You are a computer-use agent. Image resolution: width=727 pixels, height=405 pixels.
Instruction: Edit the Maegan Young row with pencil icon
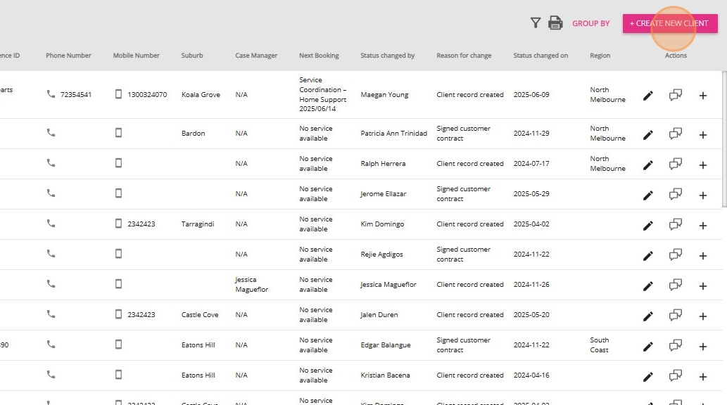(x=648, y=96)
